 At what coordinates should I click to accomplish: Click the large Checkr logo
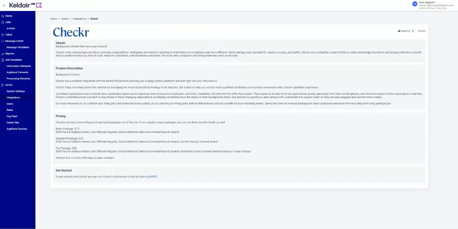pos(71,32)
